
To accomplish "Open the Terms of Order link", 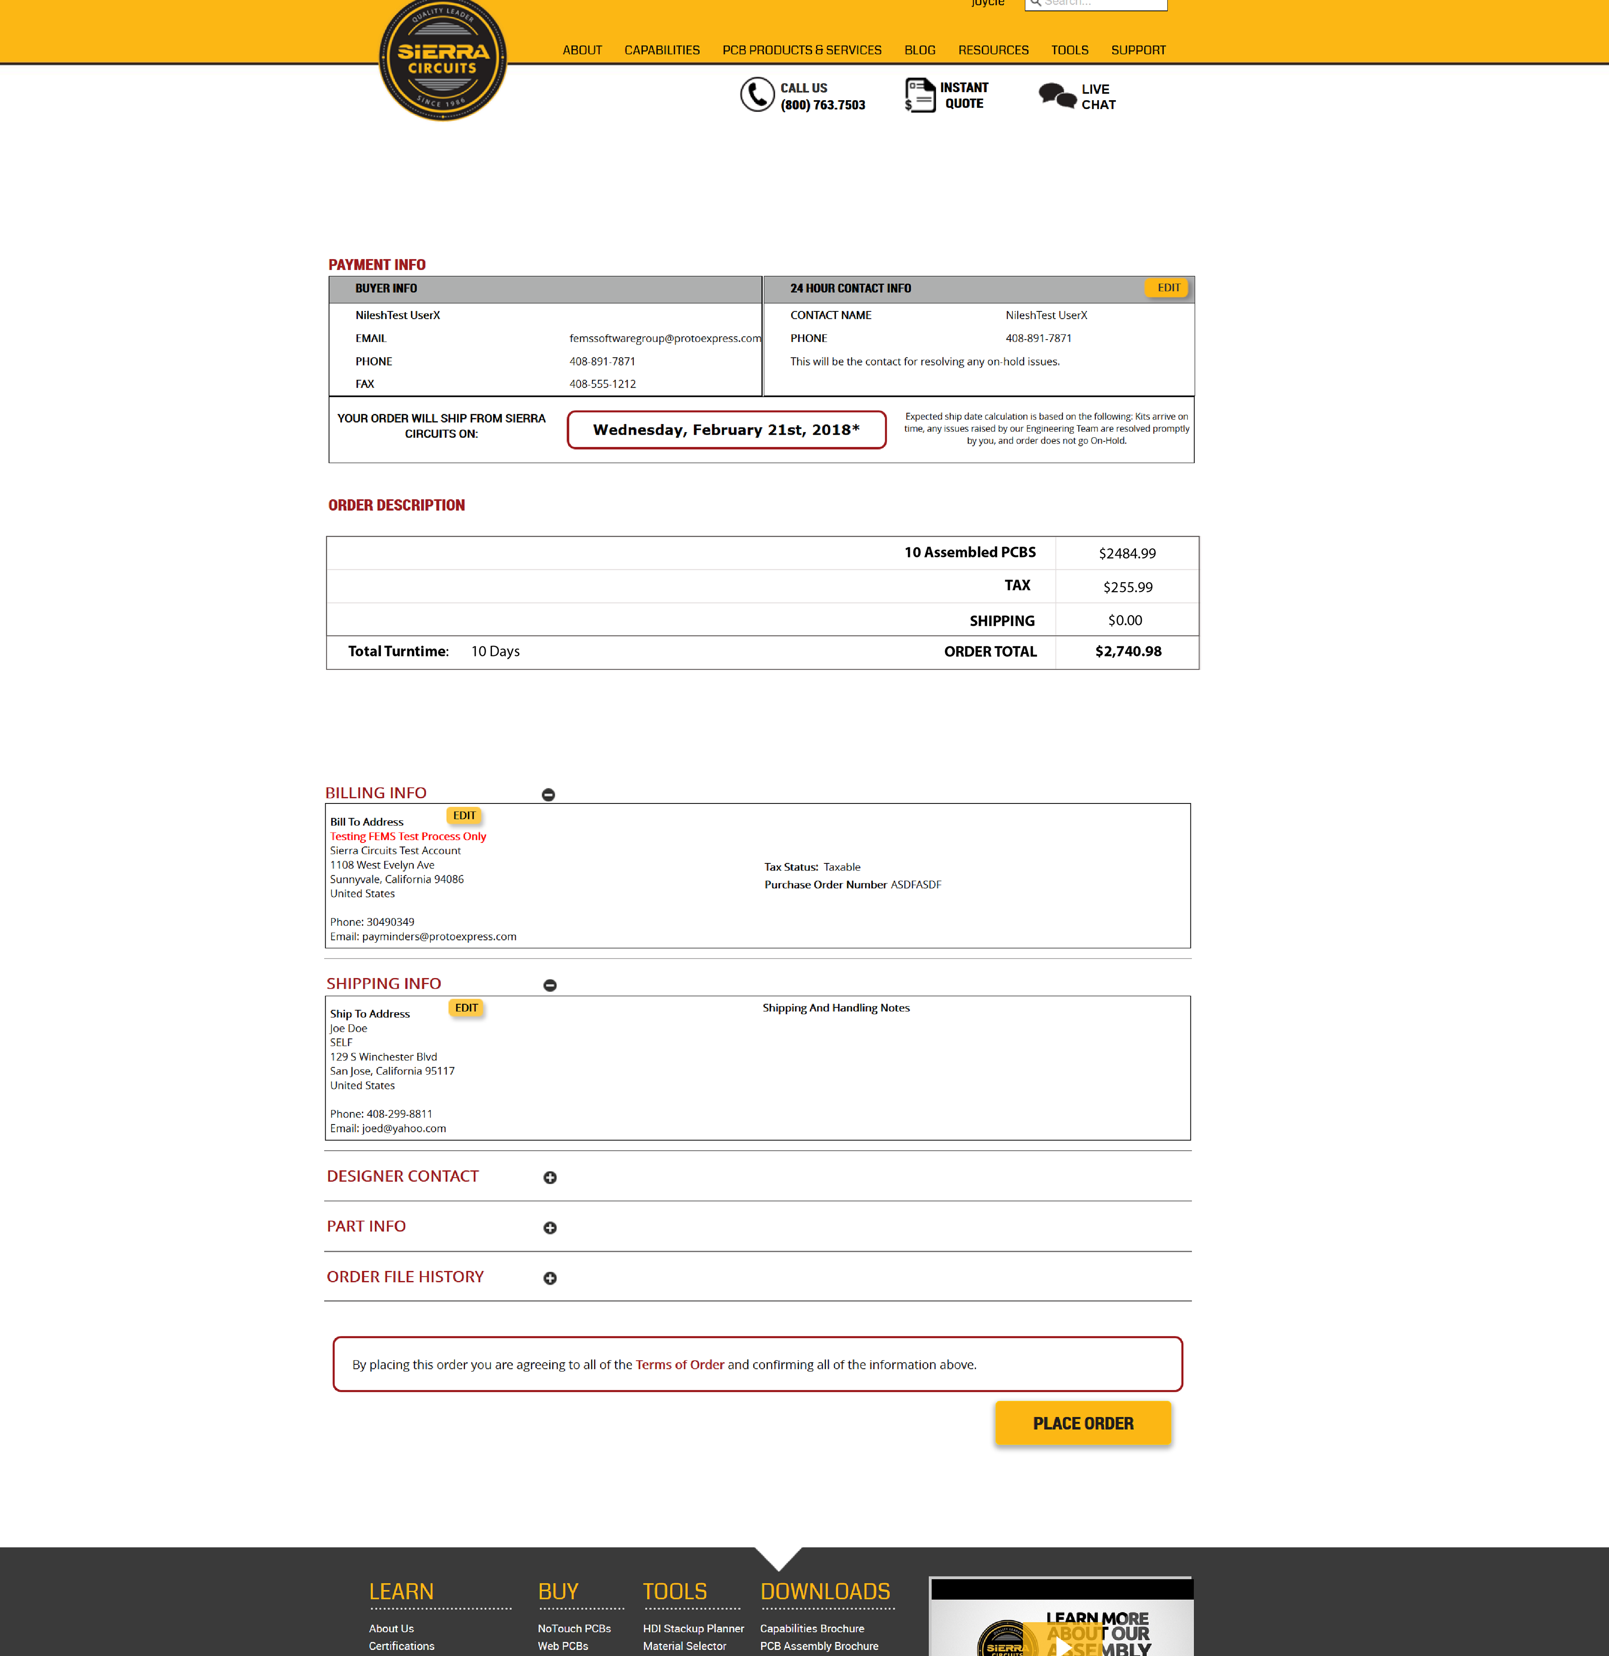I will tap(680, 1364).
